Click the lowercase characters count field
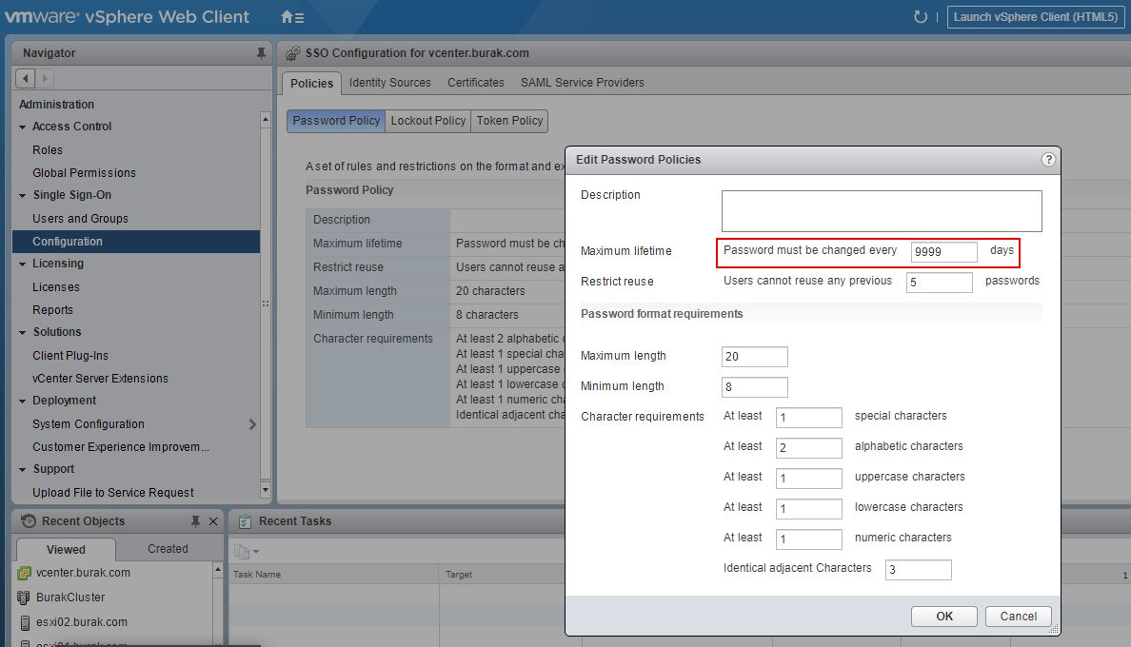Screen dimensions: 1131x647 808,508
